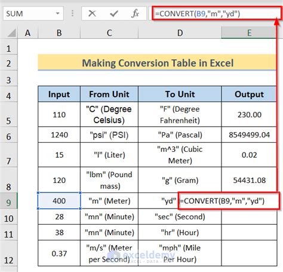Select the "C" (Degree Celsius) cell

click(x=109, y=115)
